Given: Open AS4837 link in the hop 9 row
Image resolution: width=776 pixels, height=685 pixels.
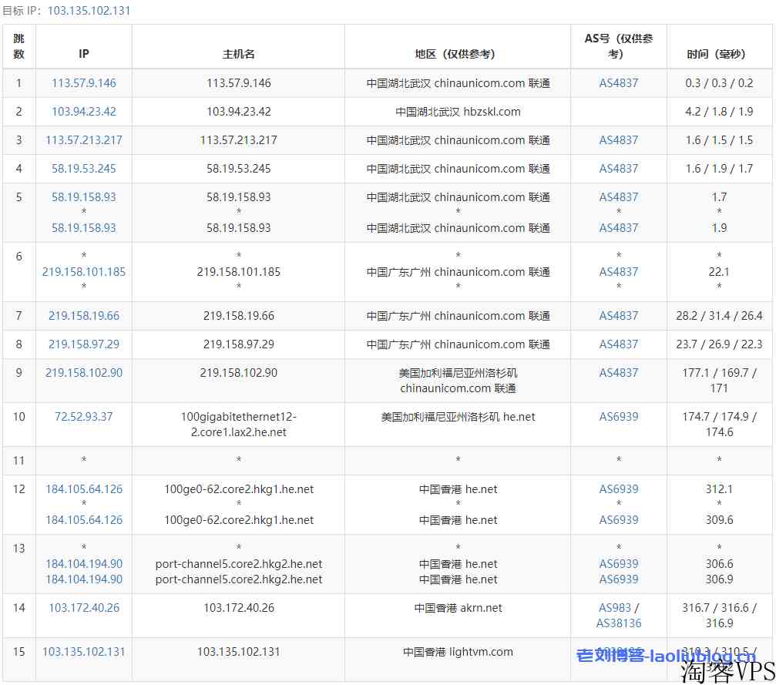Looking at the screenshot, I should [x=619, y=373].
